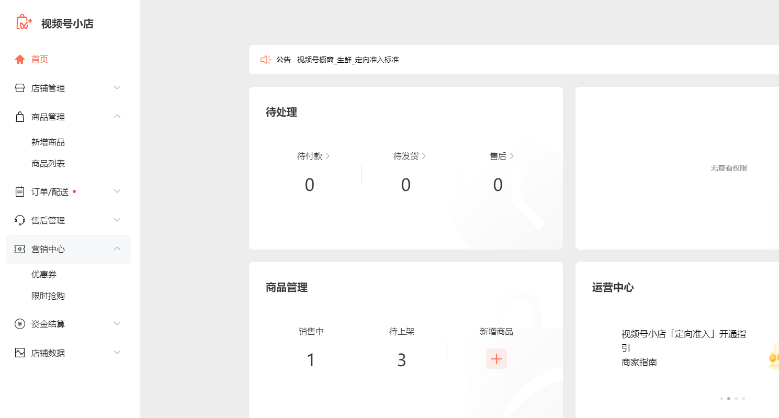Collapse the 营销中心 menu chevron
The height and width of the screenshot is (418, 779).
[x=117, y=248]
